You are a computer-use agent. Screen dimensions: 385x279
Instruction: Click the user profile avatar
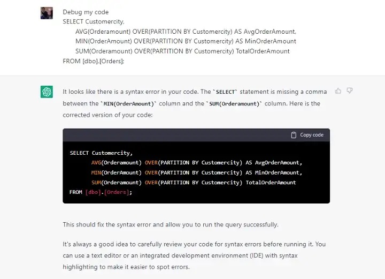47,13
